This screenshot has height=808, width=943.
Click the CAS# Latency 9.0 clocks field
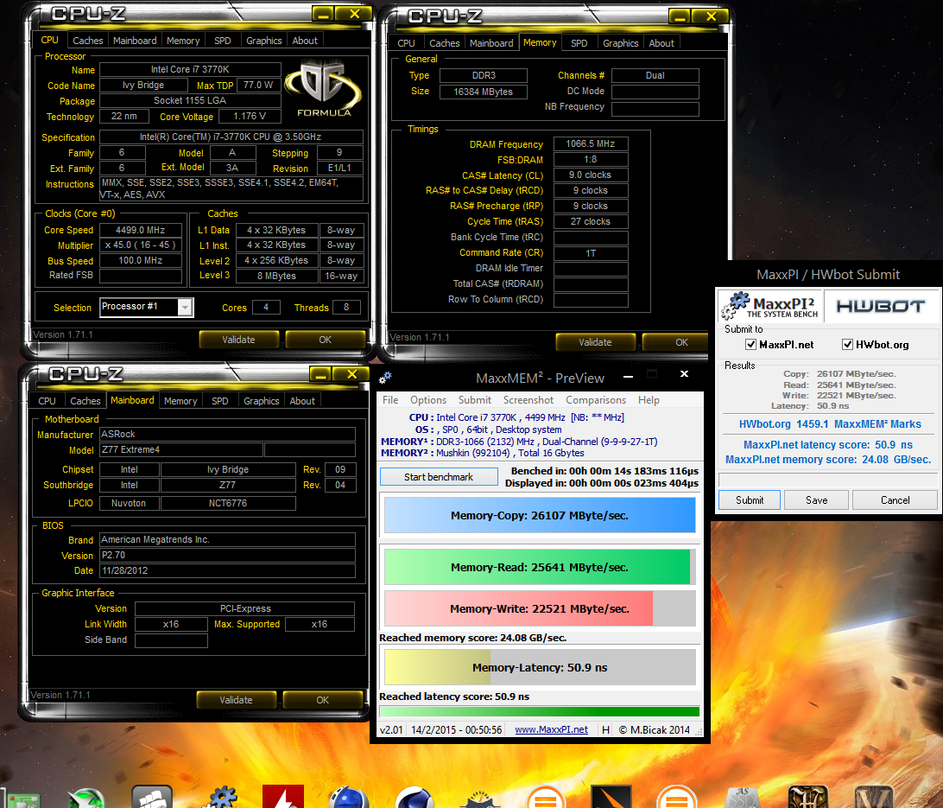(591, 175)
